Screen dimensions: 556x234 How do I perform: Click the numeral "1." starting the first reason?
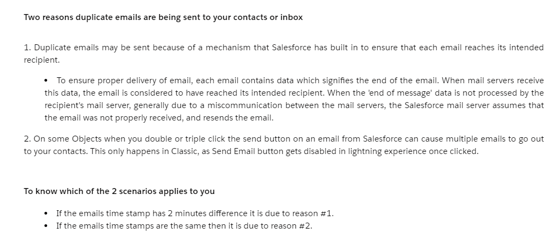[27, 48]
